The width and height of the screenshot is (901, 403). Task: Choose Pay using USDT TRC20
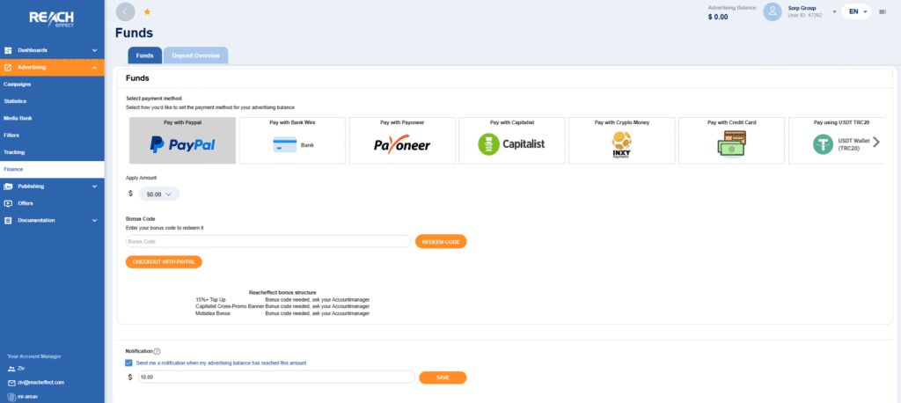tap(836, 141)
